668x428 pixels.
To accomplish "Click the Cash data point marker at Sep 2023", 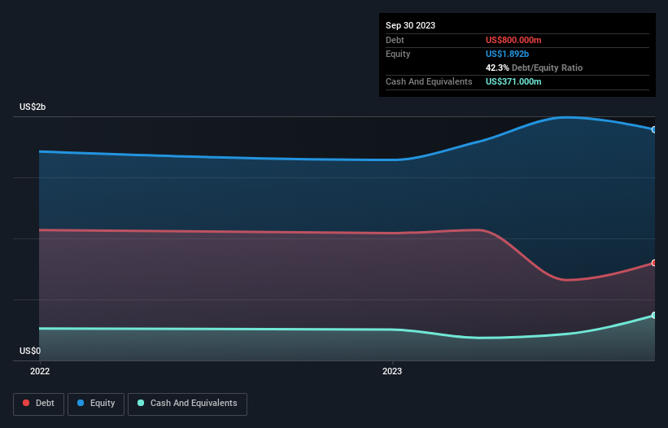I will tap(654, 315).
